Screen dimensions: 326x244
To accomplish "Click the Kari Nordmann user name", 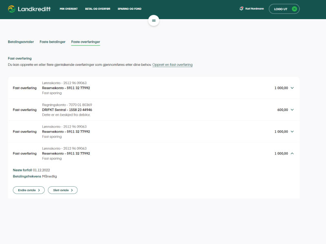I will tap(254, 9).
